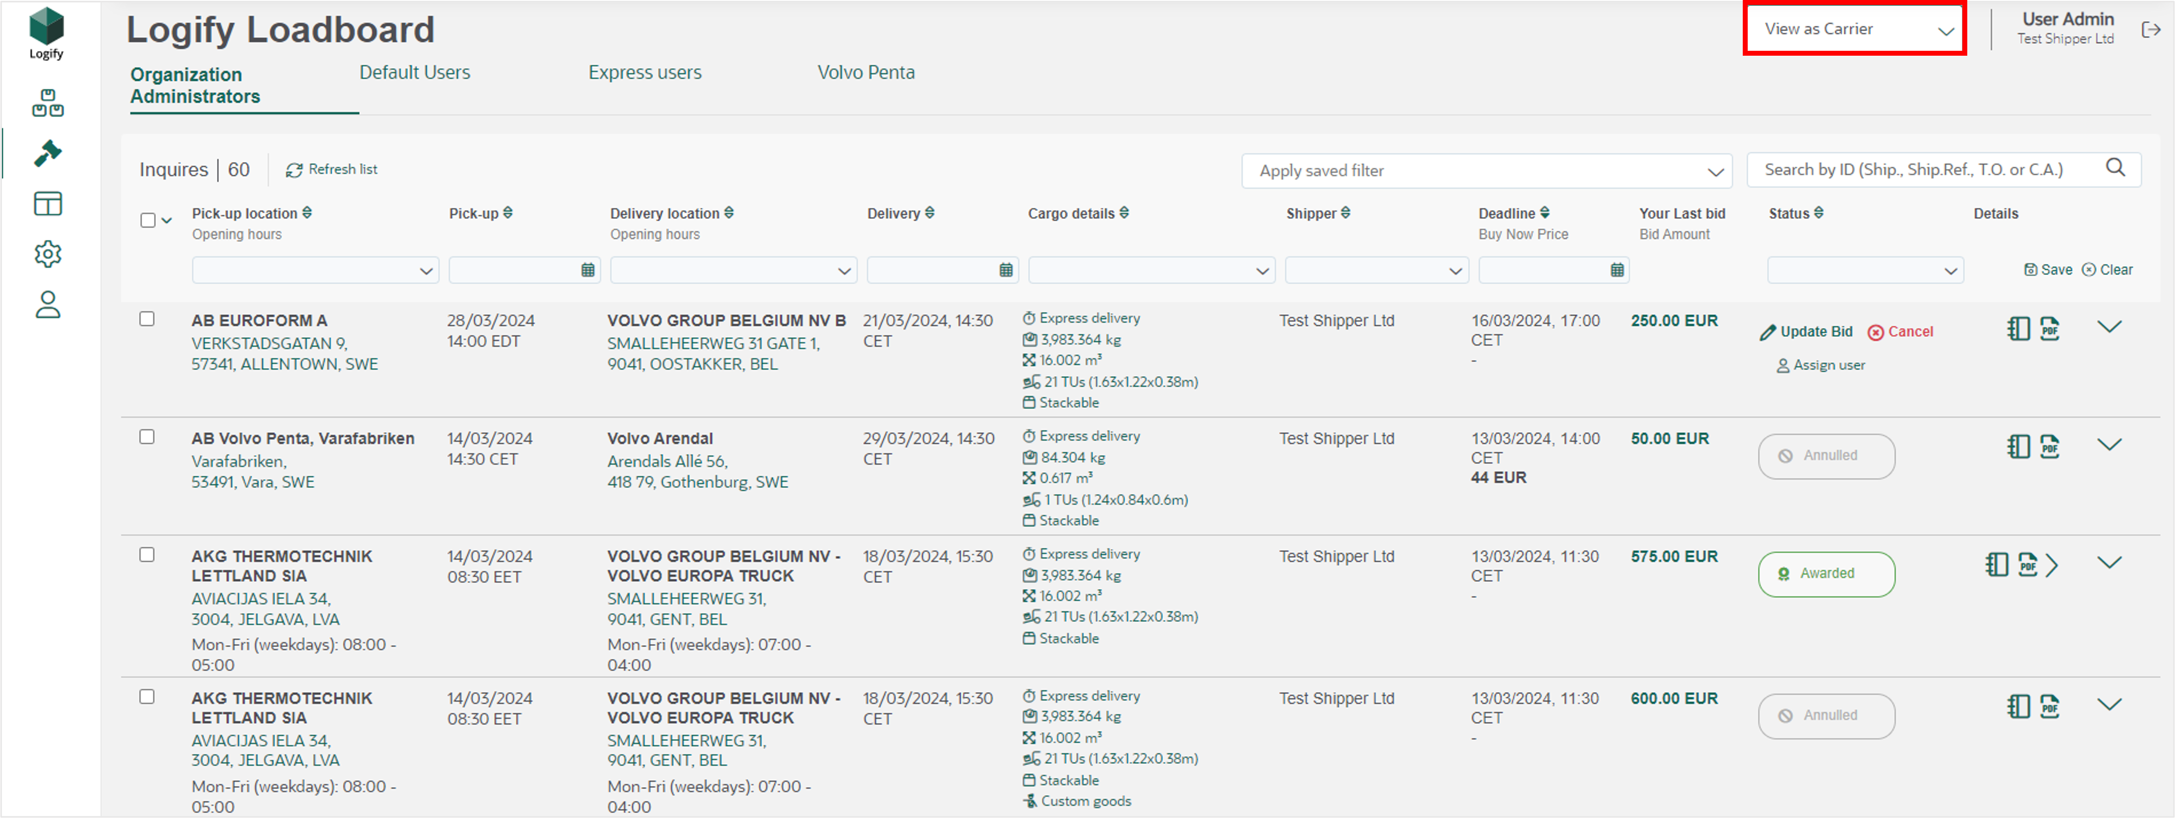Viewport: 2175px width, 818px height.
Task: Open document icon for Awarded 575.00 EUR row
Action: click(1997, 564)
